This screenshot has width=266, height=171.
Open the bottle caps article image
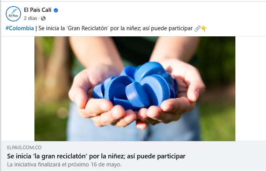pos(135,89)
